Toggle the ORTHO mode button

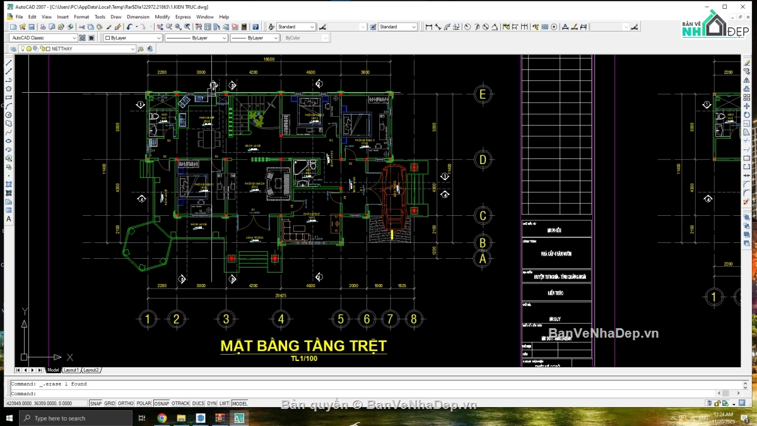click(x=126, y=403)
